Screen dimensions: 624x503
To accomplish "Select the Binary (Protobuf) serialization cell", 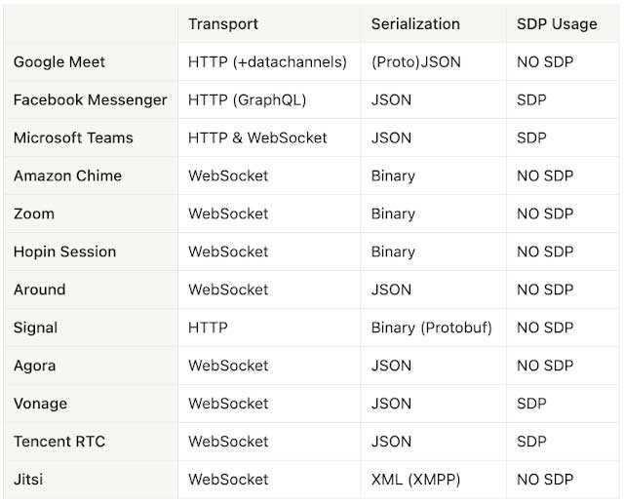I will [x=432, y=329].
